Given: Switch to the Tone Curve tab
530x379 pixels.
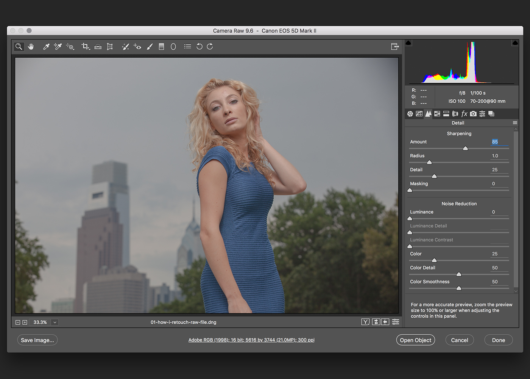Looking at the screenshot, I should click(419, 114).
